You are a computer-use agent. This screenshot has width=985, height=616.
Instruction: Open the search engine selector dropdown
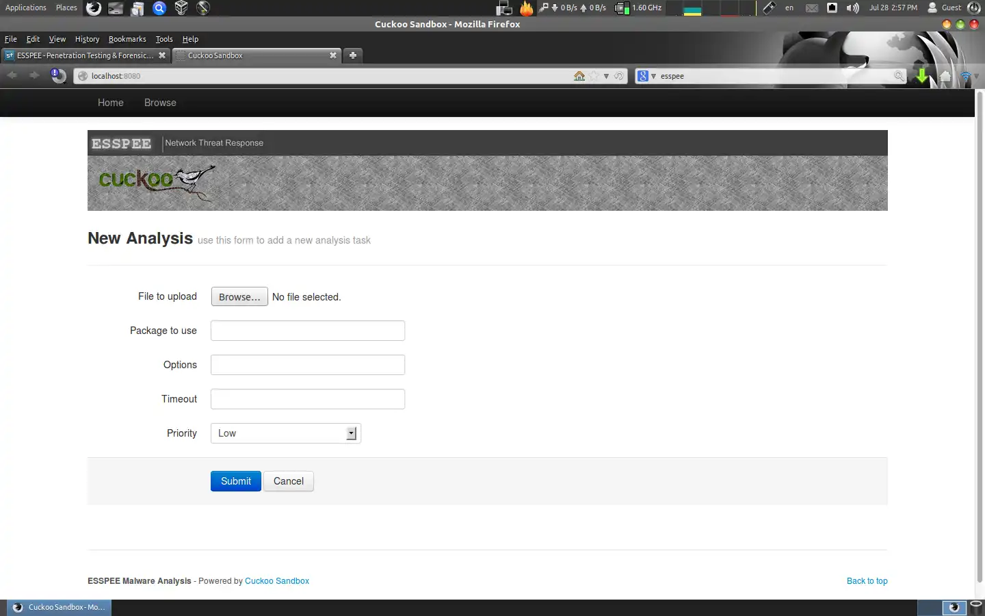click(646, 76)
